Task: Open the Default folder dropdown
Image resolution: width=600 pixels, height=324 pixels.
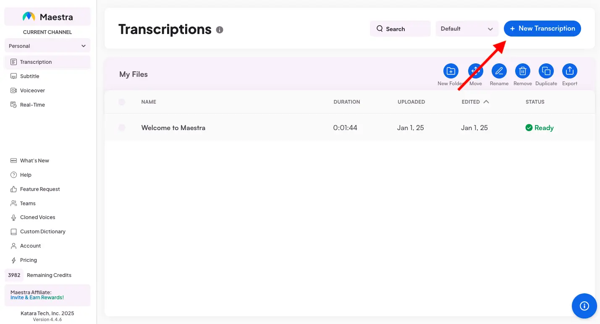Action: click(466, 29)
